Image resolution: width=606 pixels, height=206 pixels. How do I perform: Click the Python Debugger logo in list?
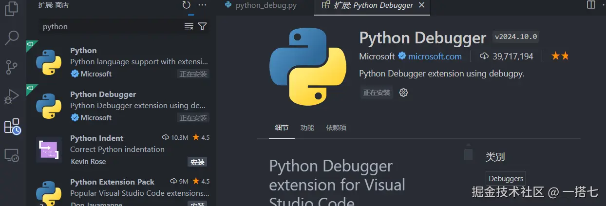[49, 106]
